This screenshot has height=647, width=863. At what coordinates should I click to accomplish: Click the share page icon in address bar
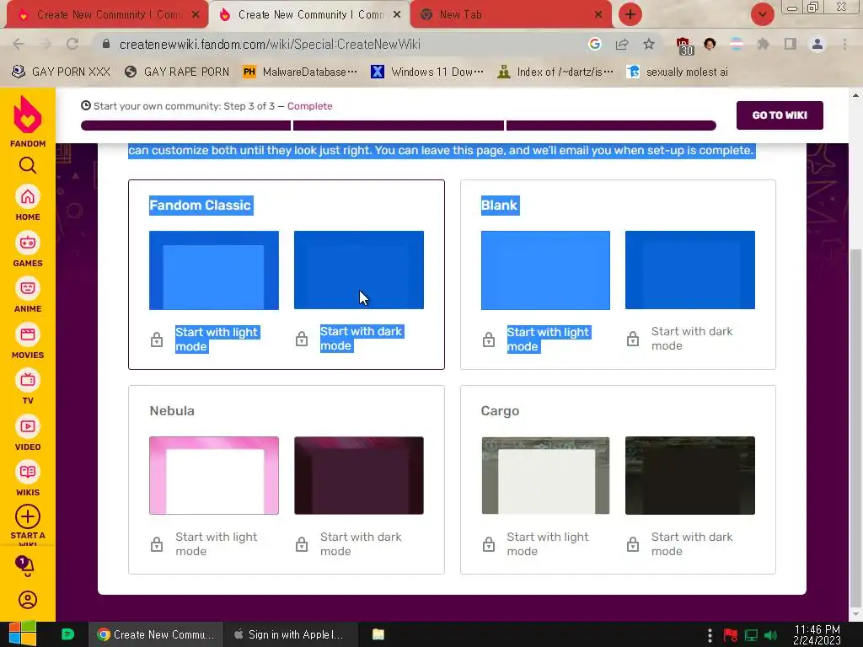tap(622, 44)
